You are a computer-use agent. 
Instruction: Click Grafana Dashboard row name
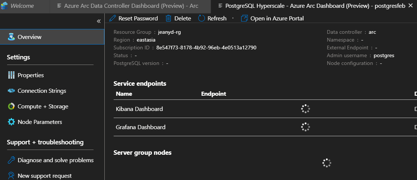(x=141, y=127)
